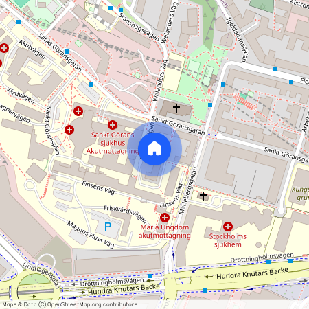Click the Maria Ungdom akutmottagning text label
Screen dimensions: 309x309
(x=164, y=231)
